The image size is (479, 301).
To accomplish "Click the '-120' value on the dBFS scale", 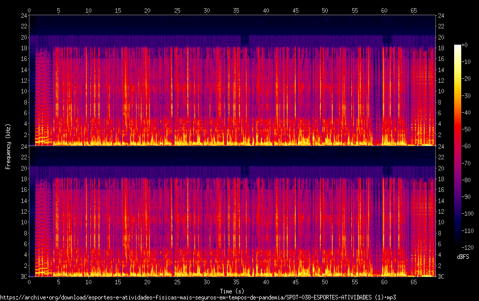I will click(x=467, y=247).
